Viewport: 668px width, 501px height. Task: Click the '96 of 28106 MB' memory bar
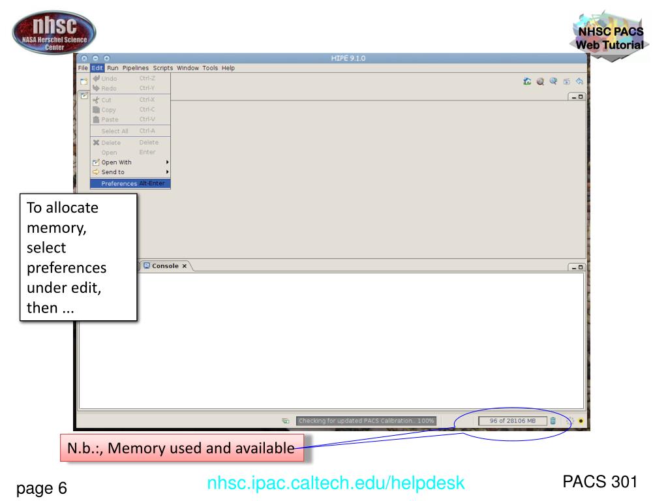(x=513, y=421)
